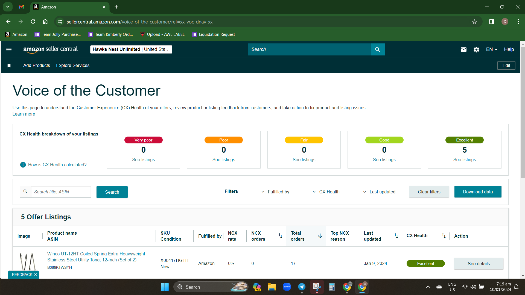Open Telegram from taskbar
Screen dimensions: 525x295
click(302, 287)
